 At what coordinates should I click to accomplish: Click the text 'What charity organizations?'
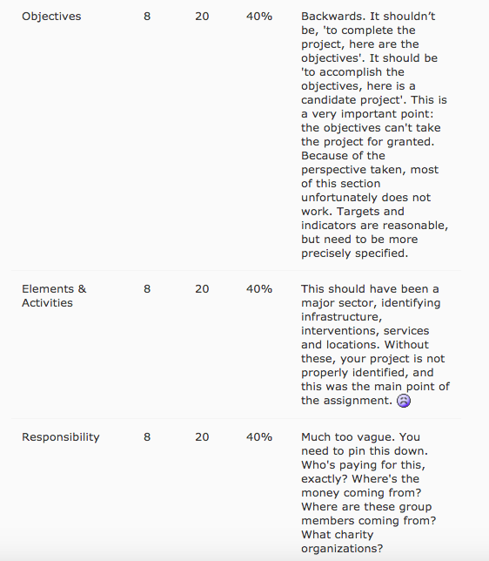[342, 542]
